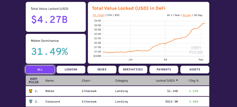Click the medal icon beside Compound
Screen dimensions: 237x107
pos(31,101)
